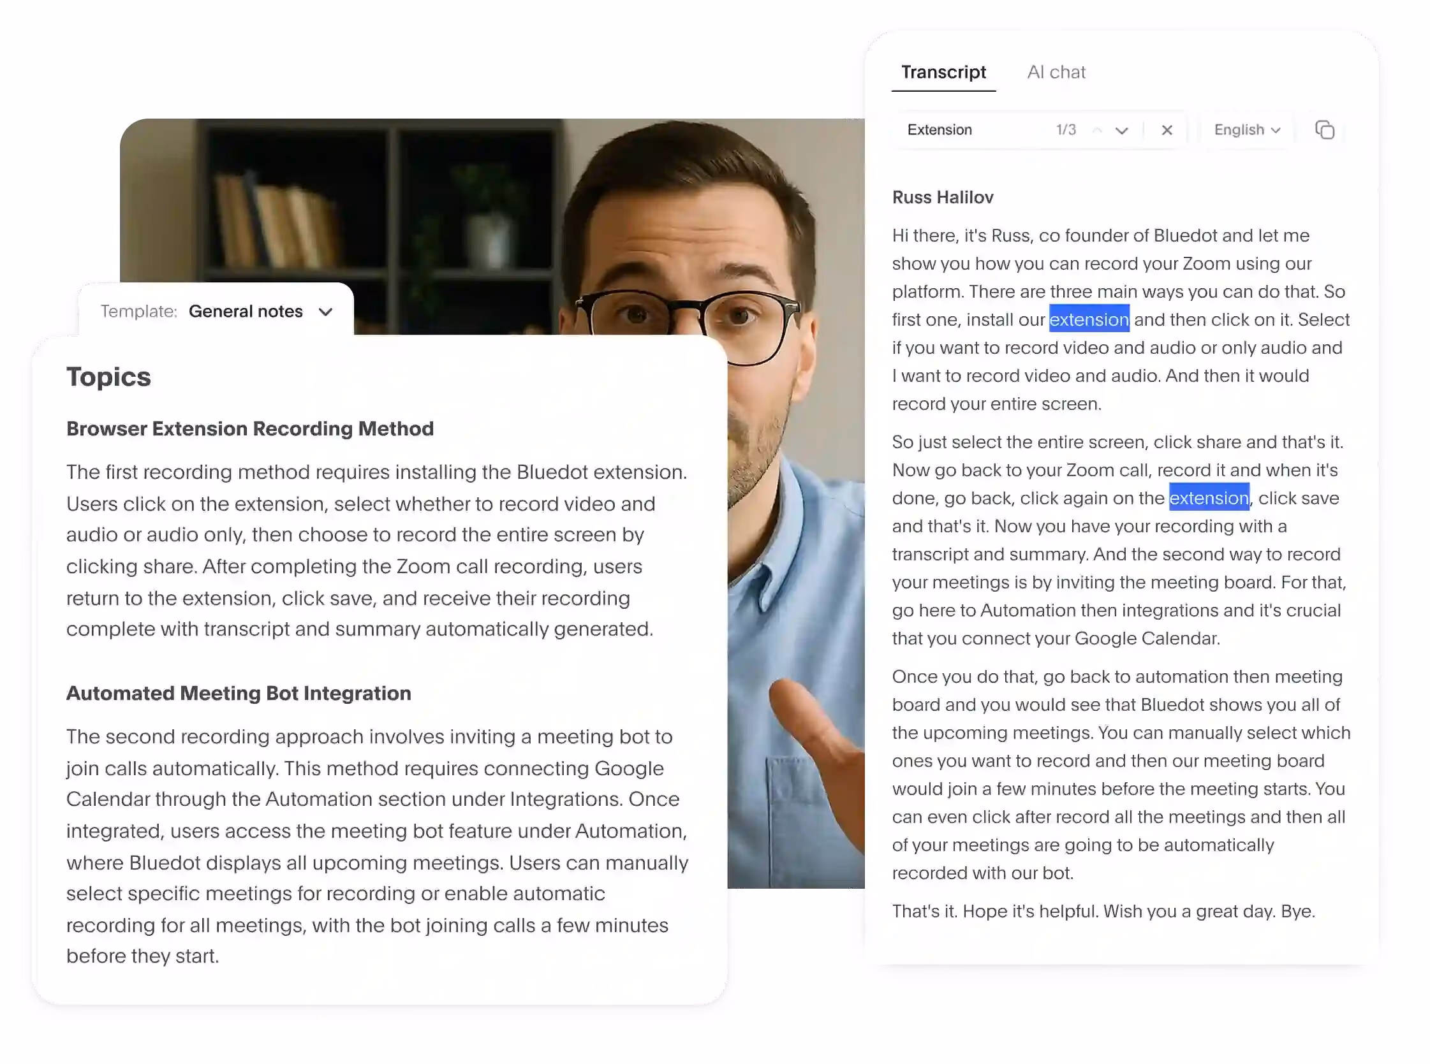Click the closing line 'That's it. Hope it's helpful'
1430x1064 pixels.
pos(1103,911)
